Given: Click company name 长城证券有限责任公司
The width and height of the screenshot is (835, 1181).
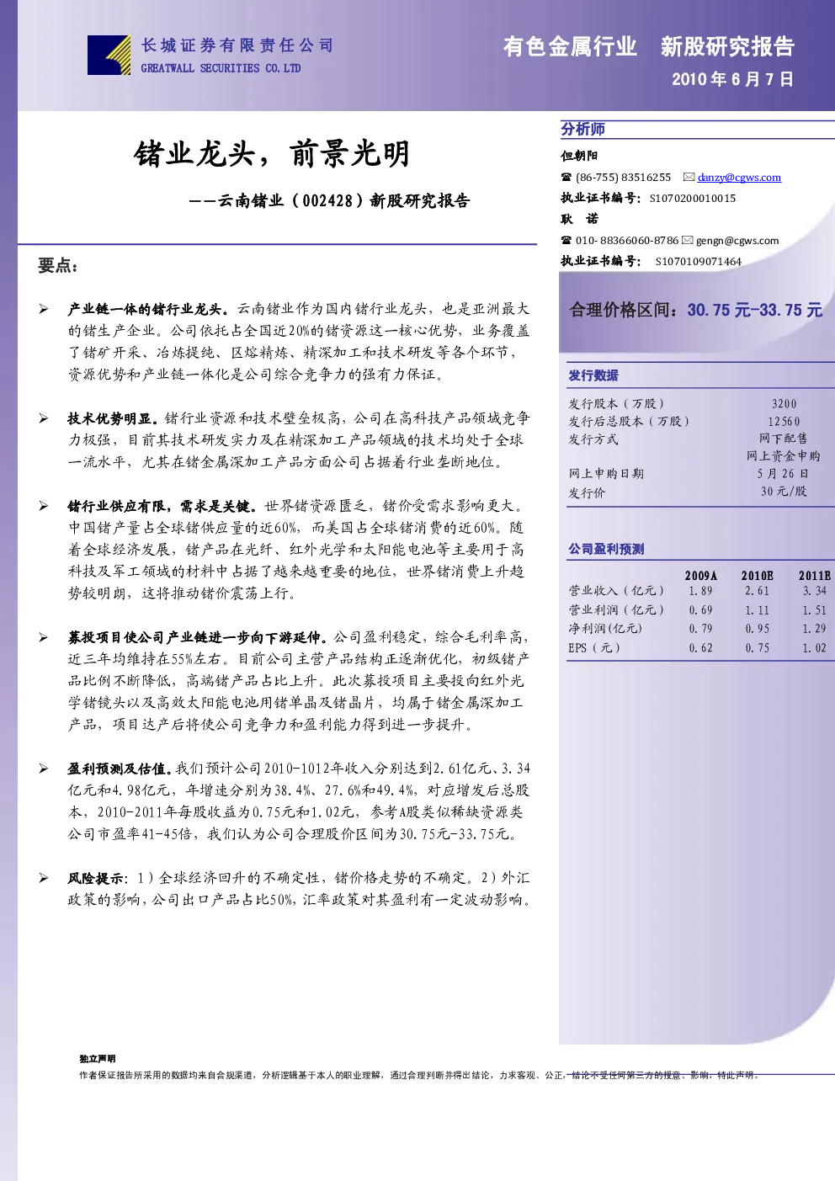Looking at the screenshot, I should (x=237, y=45).
